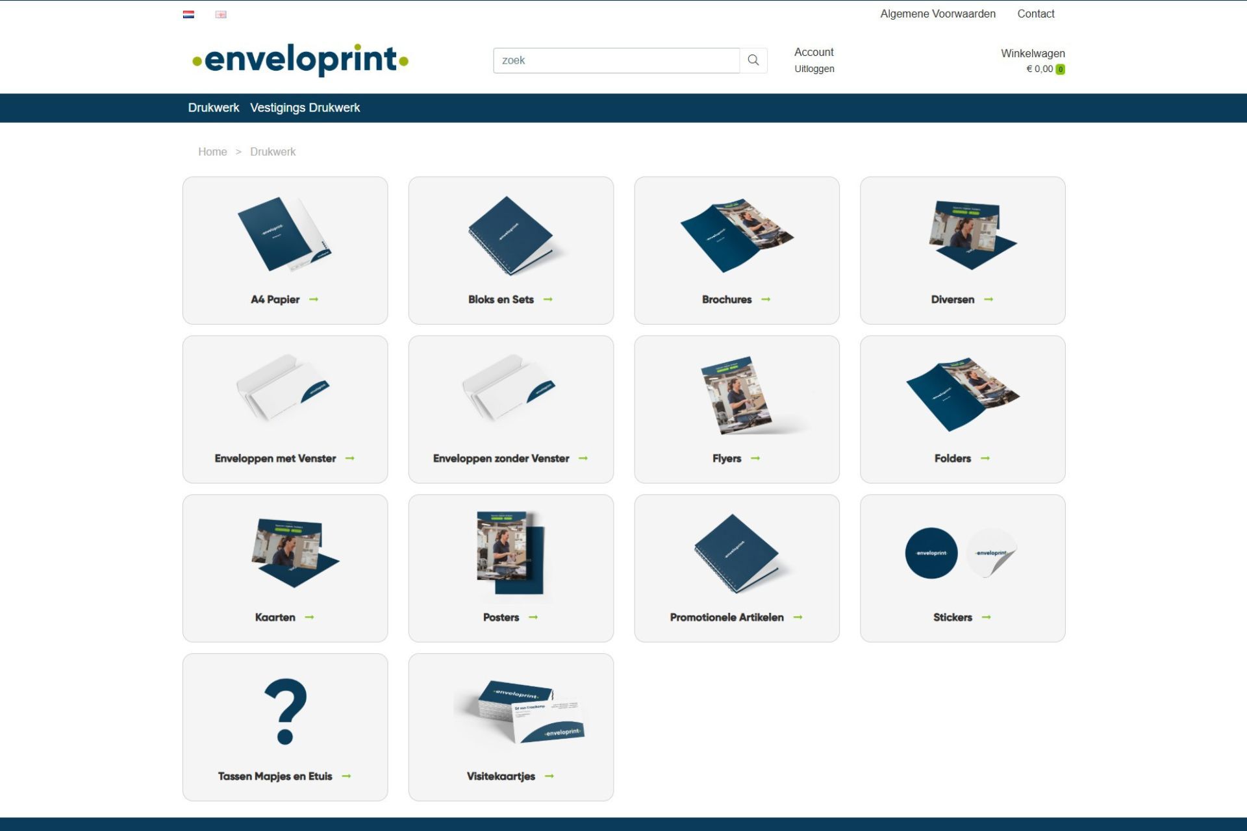
Task: Open the Winkelwagen shopping cart
Action: pos(1032,53)
